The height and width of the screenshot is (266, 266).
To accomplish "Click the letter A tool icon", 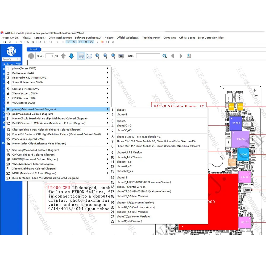I will 10,42.
